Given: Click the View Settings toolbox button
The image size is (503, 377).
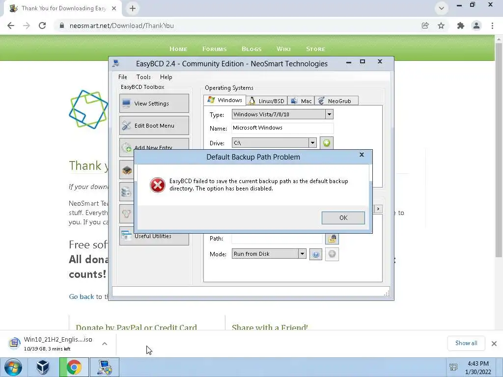Looking at the screenshot, I should tap(154, 103).
